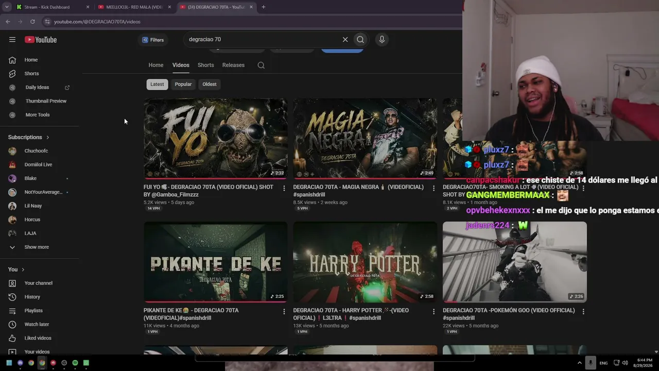The height and width of the screenshot is (371, 659).
Task: Open the PIKANTE DE KE video title link
Action: (x=191, y=314)
